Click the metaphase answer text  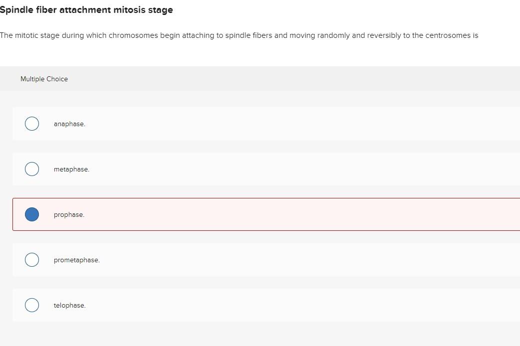pyautogui.click(x=71, y=169)
